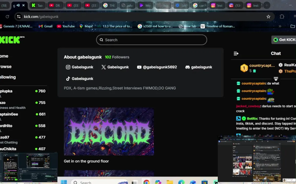Mute the current tab's audio speaker icon

(x=18, y=5)
